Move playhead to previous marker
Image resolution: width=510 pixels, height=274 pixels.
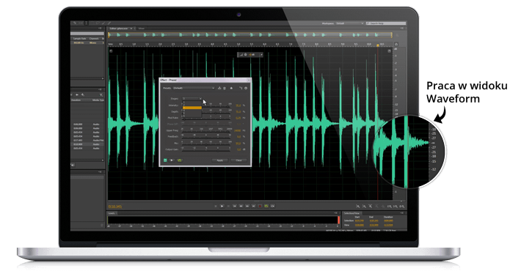(x=235, y=206)
